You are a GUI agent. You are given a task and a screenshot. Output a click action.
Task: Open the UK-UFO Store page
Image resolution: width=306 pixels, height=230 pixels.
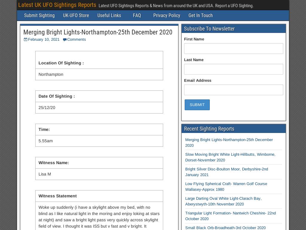pyautogui.click(x=76, y=16)
